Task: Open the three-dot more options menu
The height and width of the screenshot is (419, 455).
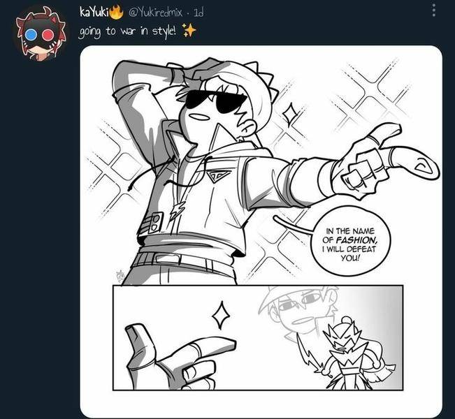Action: (434, 10)
